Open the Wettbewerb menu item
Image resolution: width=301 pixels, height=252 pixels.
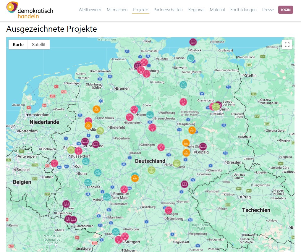click(x=90, y=10)
